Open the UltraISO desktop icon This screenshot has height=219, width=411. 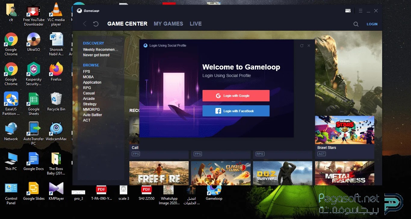34,42
